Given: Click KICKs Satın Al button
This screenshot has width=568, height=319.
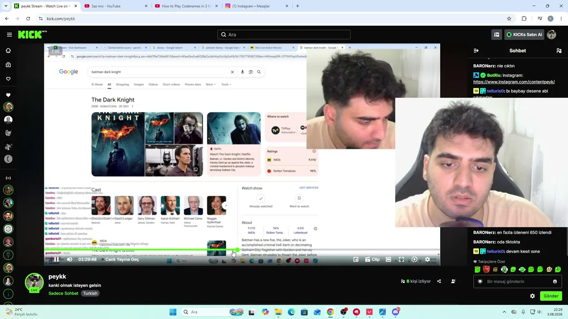Looking at the screenshot, I should [524, 35].
